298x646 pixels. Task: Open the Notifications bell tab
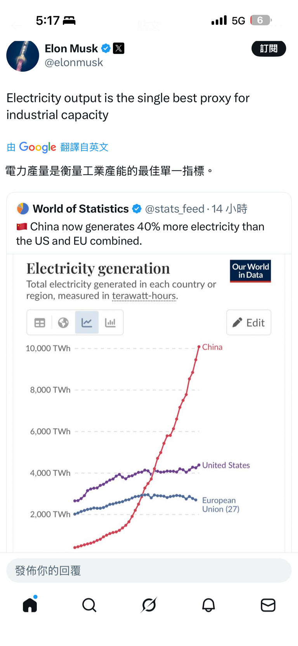click(x=208, y=605)
